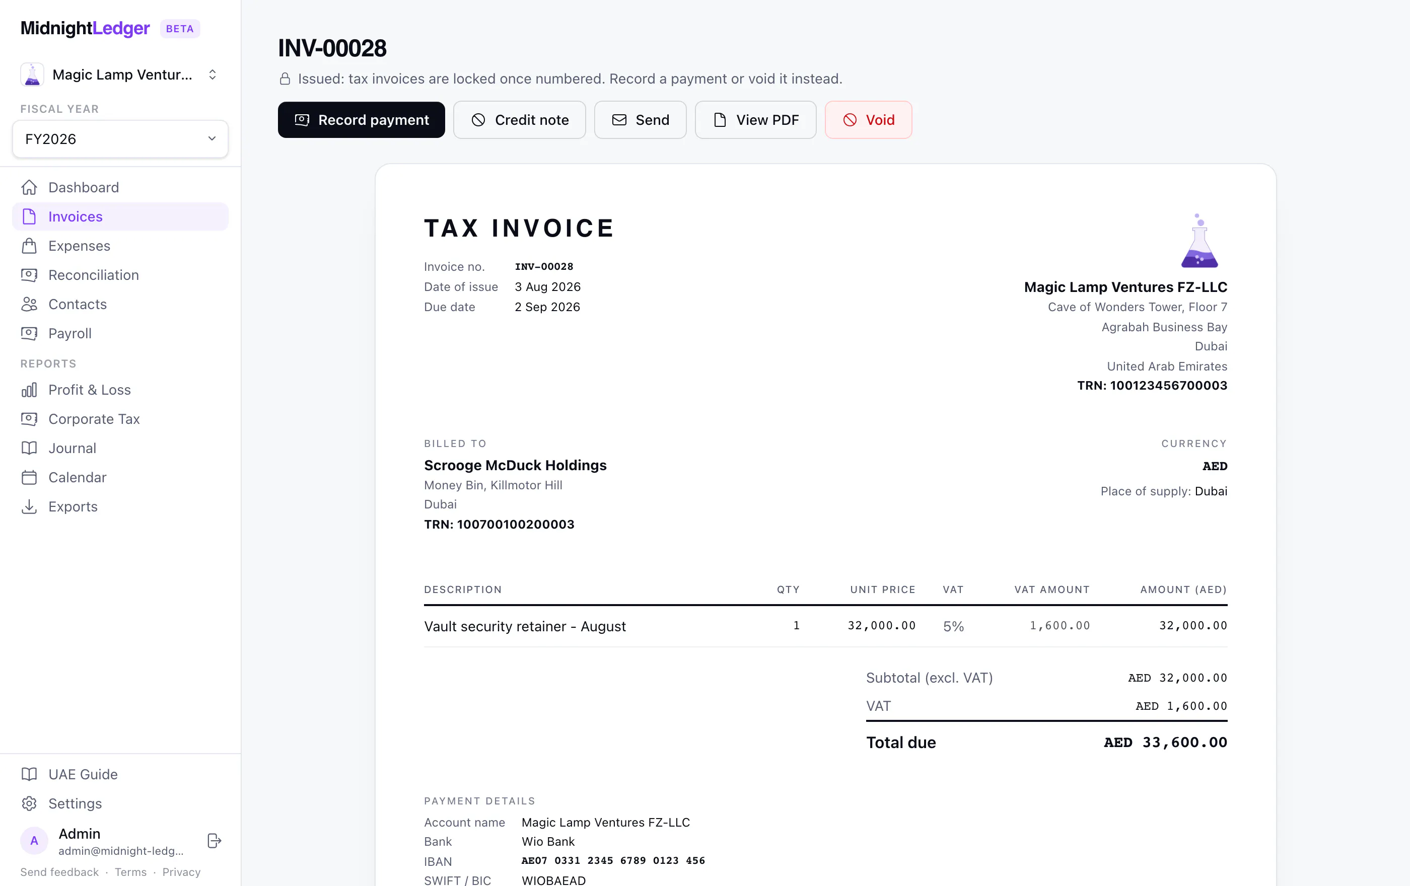Go to Expenses

[120, 246]
